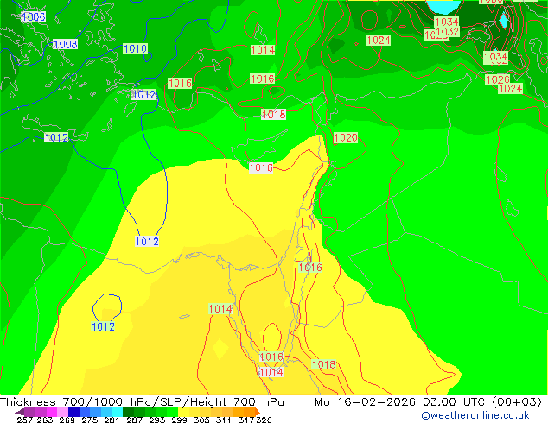Click the date text 'Mo 16-02-2026 03:00 UTC (00+03)'
This screenshot has height=423, width=548.
coord(428,402)
